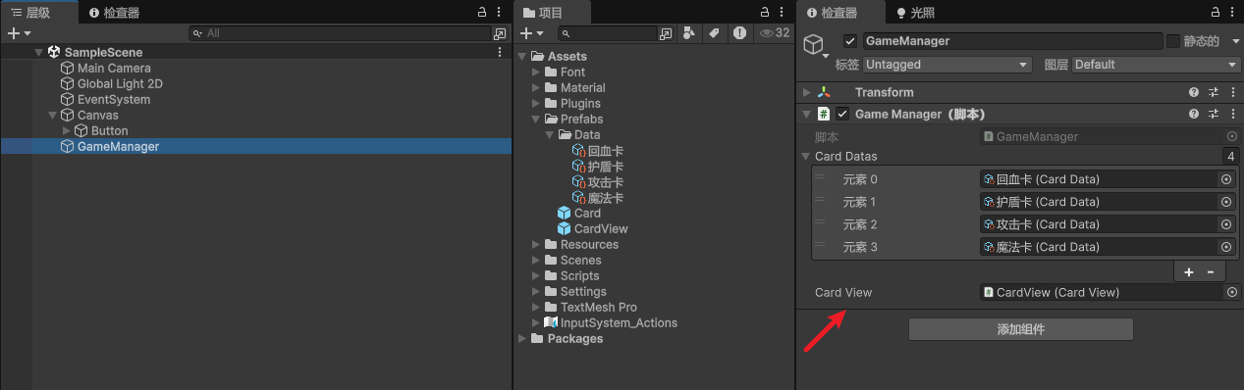This screenshot has height=390, width=1244.
Task: Open SampleScene context options menu
Action: click(500, 52)
